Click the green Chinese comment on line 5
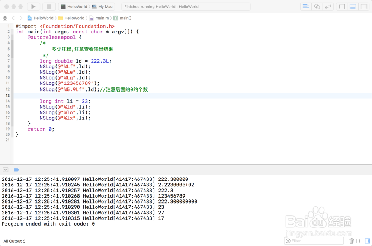372x246 pixels. [83, 49]
